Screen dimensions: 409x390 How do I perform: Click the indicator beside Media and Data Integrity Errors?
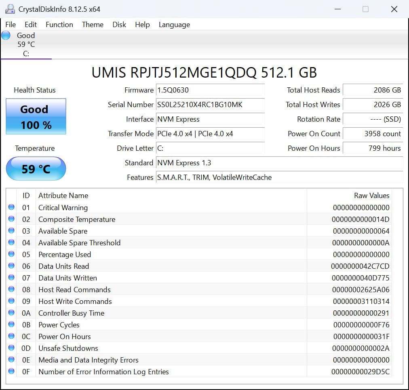[x=11, y=359]
